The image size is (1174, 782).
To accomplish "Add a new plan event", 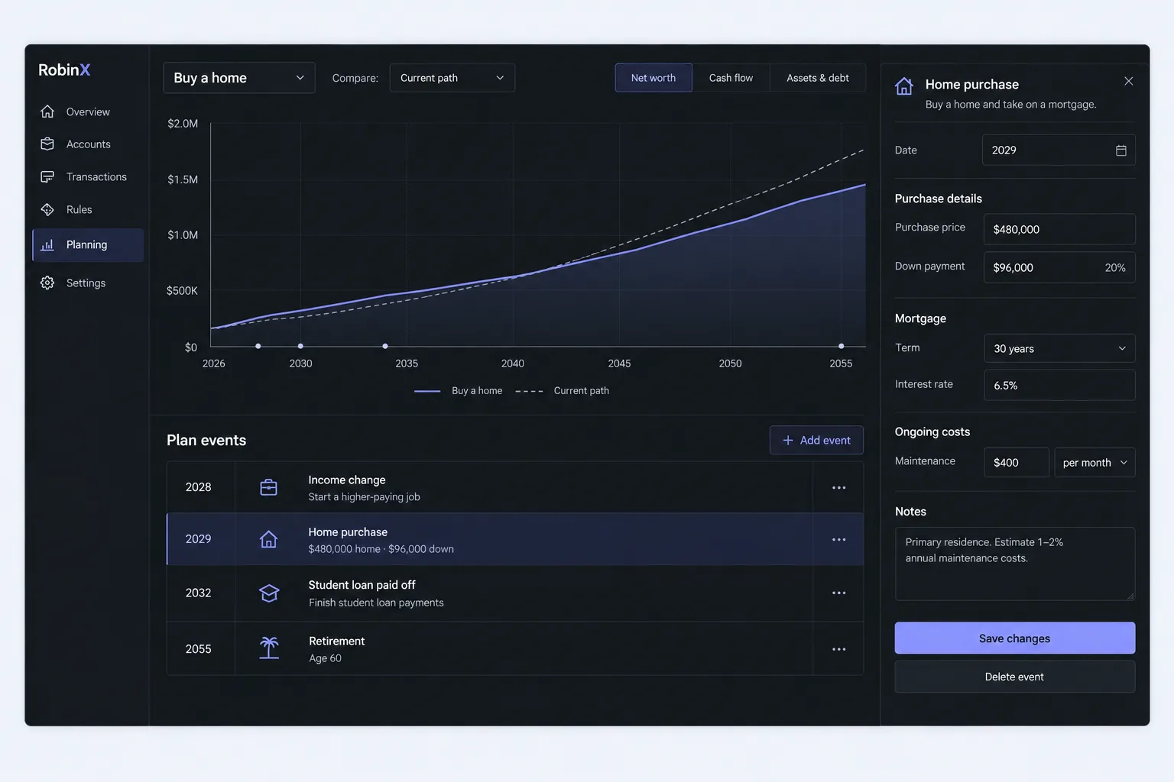I will 816,440.
